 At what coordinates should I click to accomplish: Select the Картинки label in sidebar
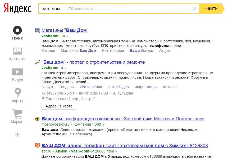pos(17,59)
